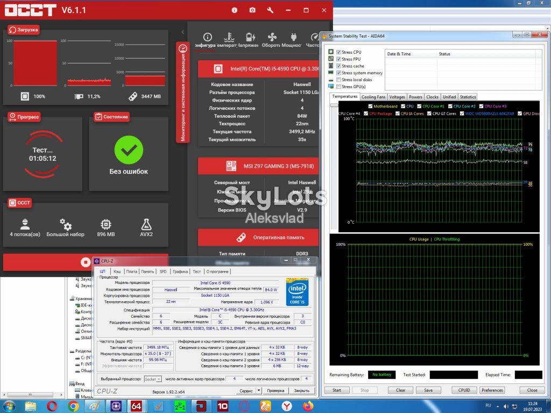The image size is (551, 413).
Task: Expand the CPU-Z Сервис dropdown arrow
Action: tap(259, 390)
